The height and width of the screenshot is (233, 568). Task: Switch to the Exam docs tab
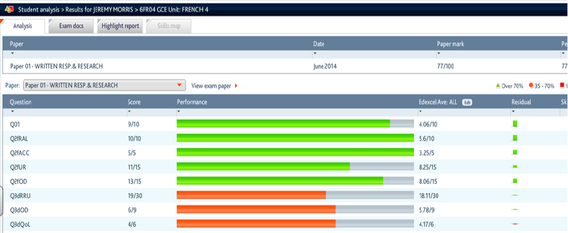71,26
